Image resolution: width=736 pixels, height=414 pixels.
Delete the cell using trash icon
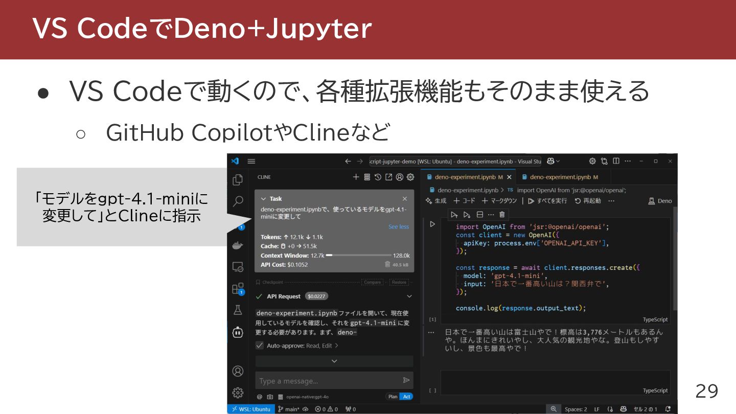502,215
